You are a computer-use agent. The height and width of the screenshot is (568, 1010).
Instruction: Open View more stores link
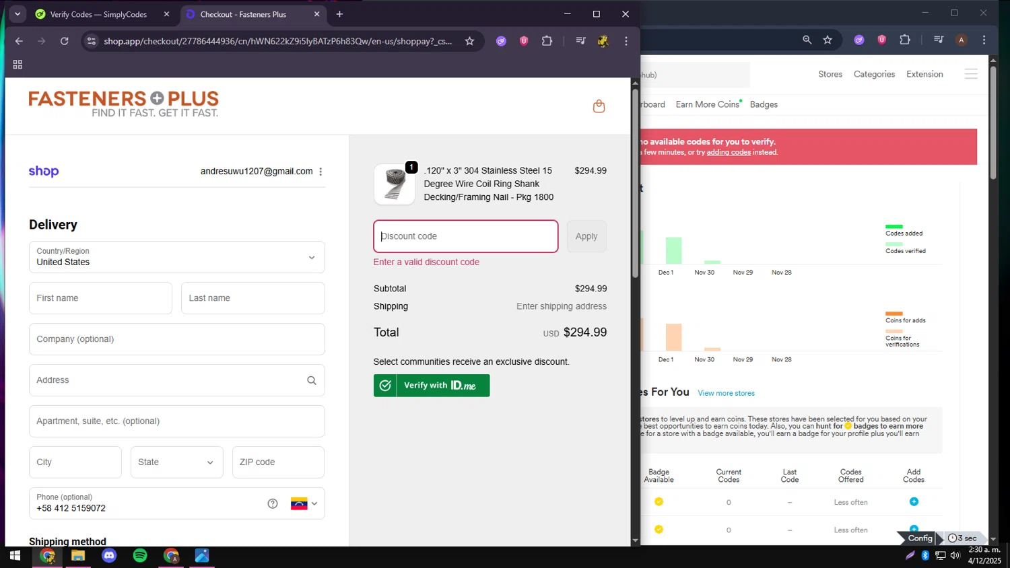click(x=726, y=393)
